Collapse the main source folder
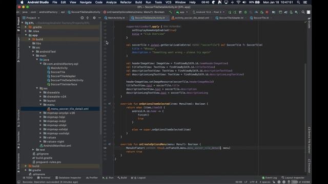The image size is (328, 184). click(33, 56)
